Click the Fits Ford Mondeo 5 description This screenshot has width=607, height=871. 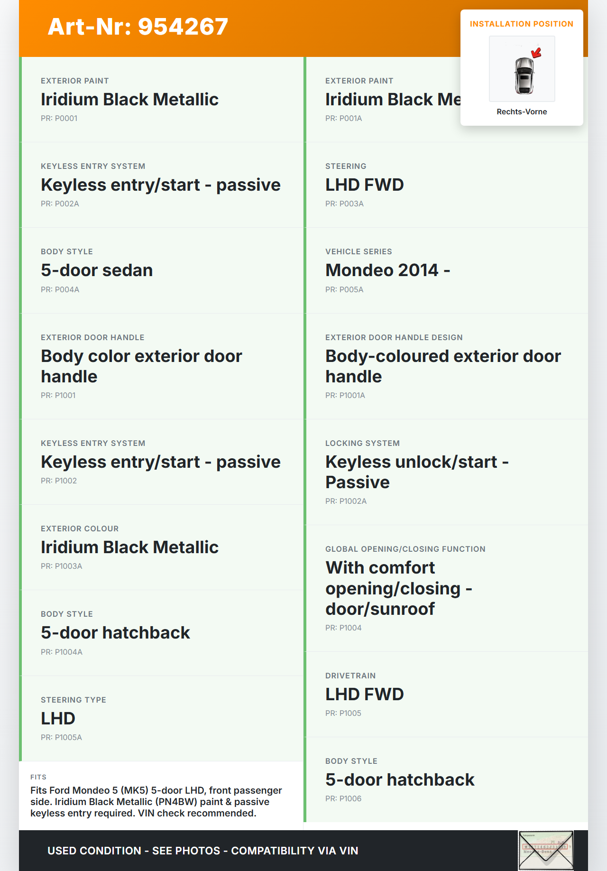(156, 801)
